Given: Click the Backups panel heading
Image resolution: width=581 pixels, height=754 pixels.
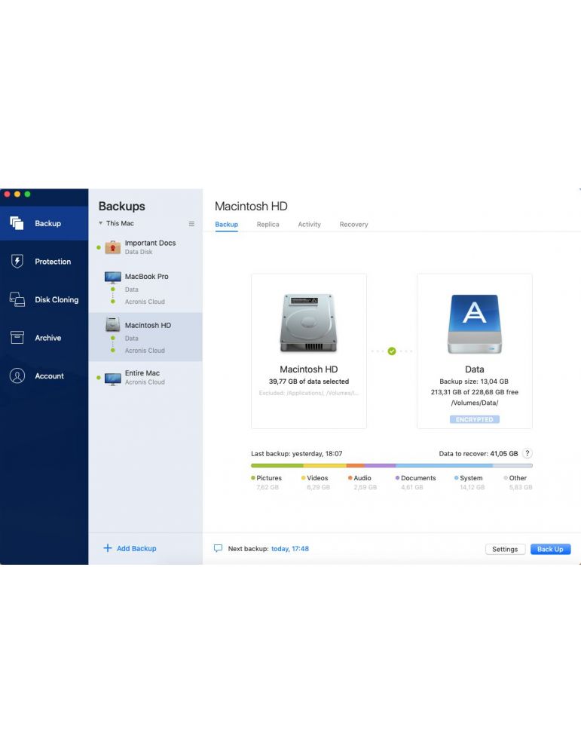Looking at the screenshot, I should click(x=121, y=207).
